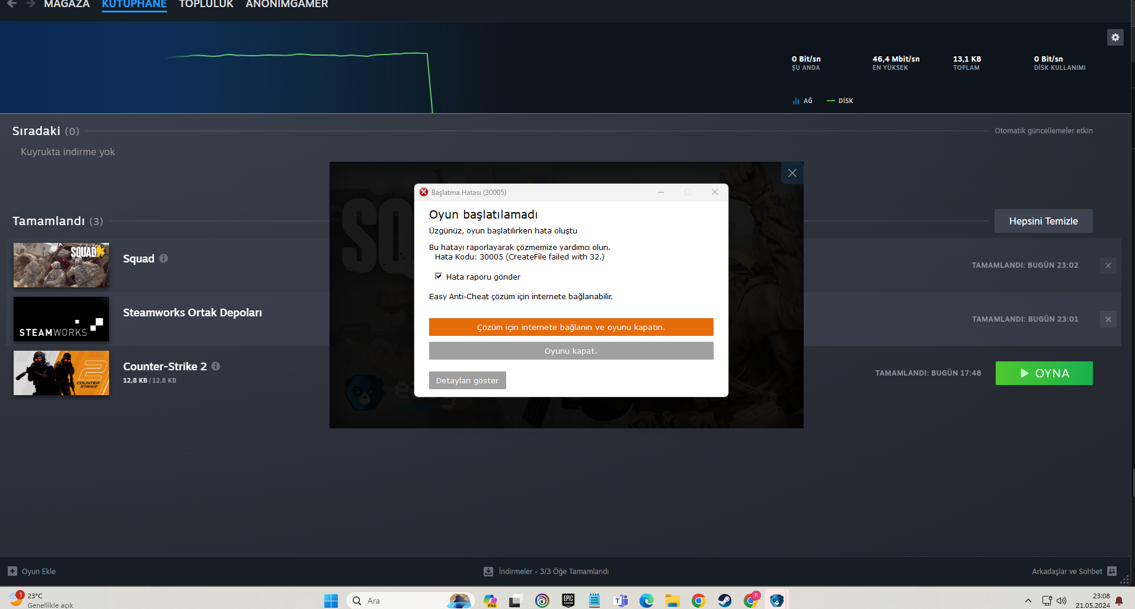This screenshot has height=609, width=1135.
Task: Click the Oyun Ekle plus icon
Action: pos(12,571)
